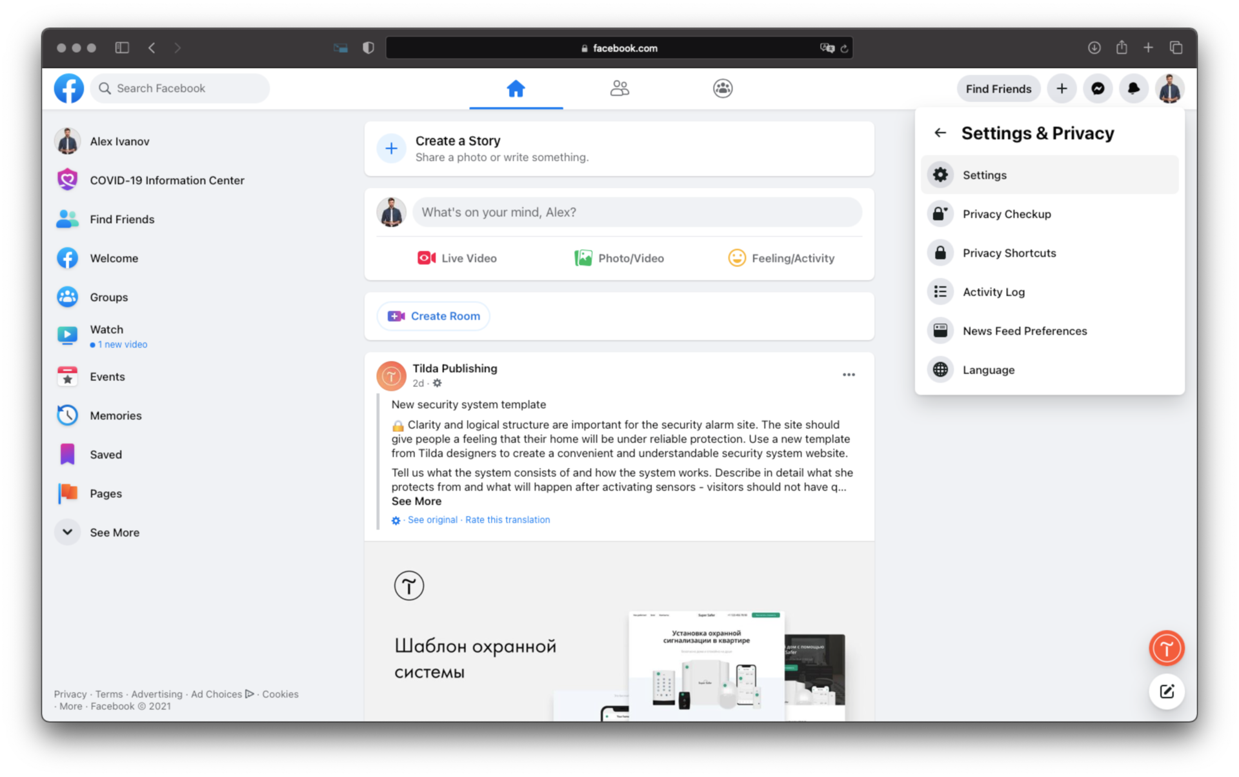
Task: Open account profile picture menu
Action: coord(1170,88)
